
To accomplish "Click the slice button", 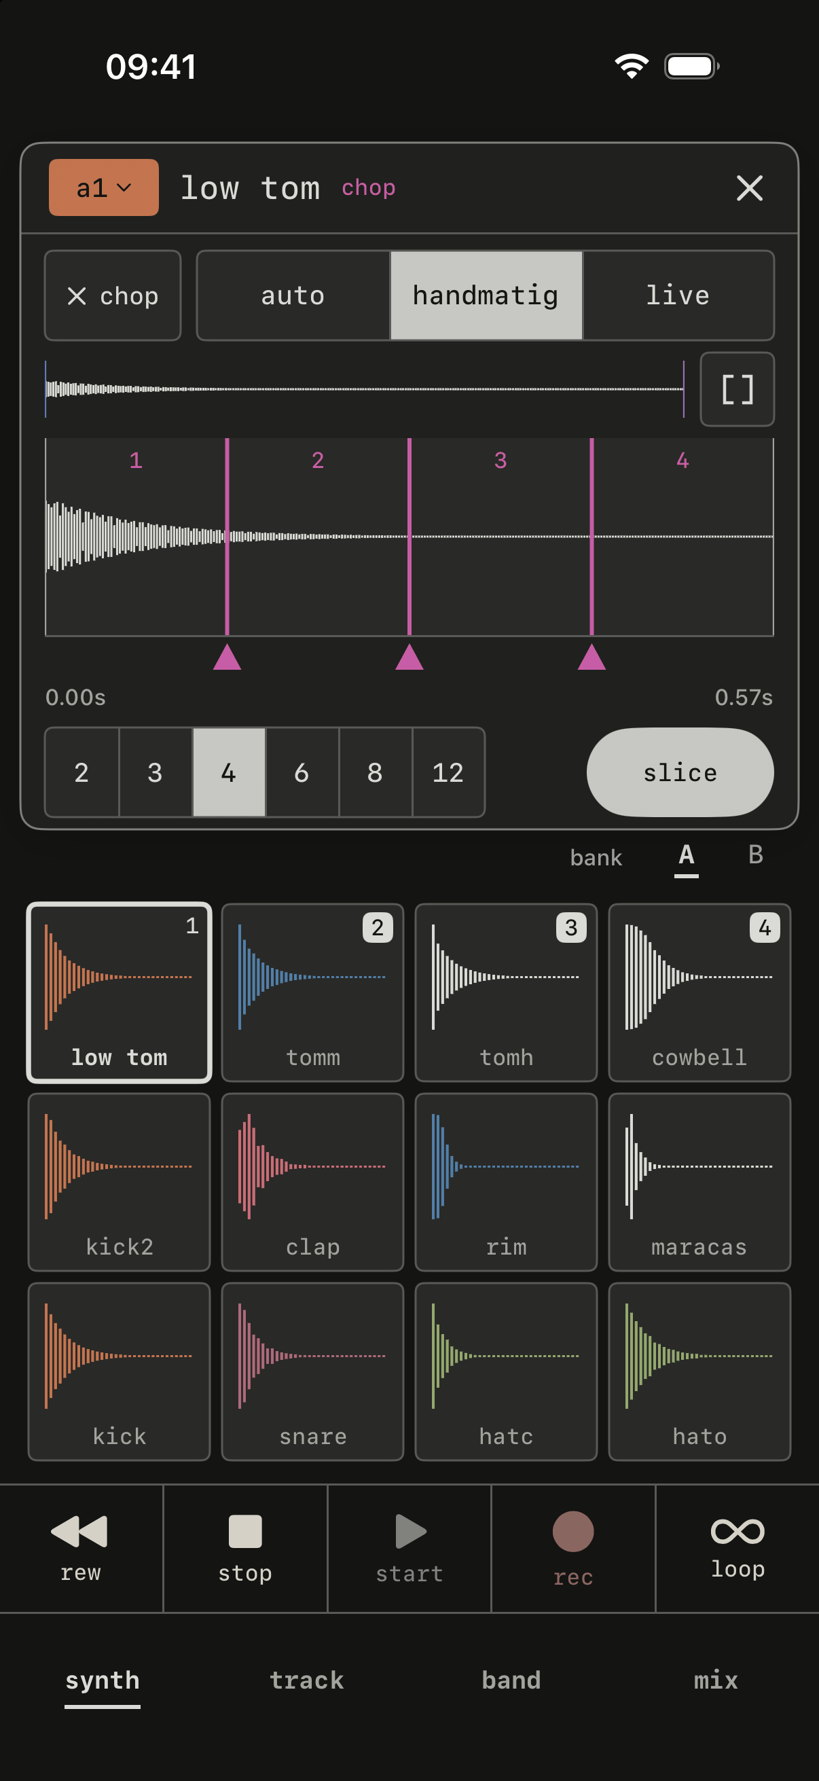I will coord(680,772).
